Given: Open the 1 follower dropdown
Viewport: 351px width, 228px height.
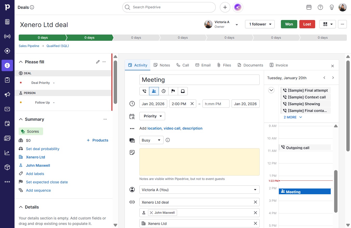Looking at the screenshot, I should [x=260, y=24].
